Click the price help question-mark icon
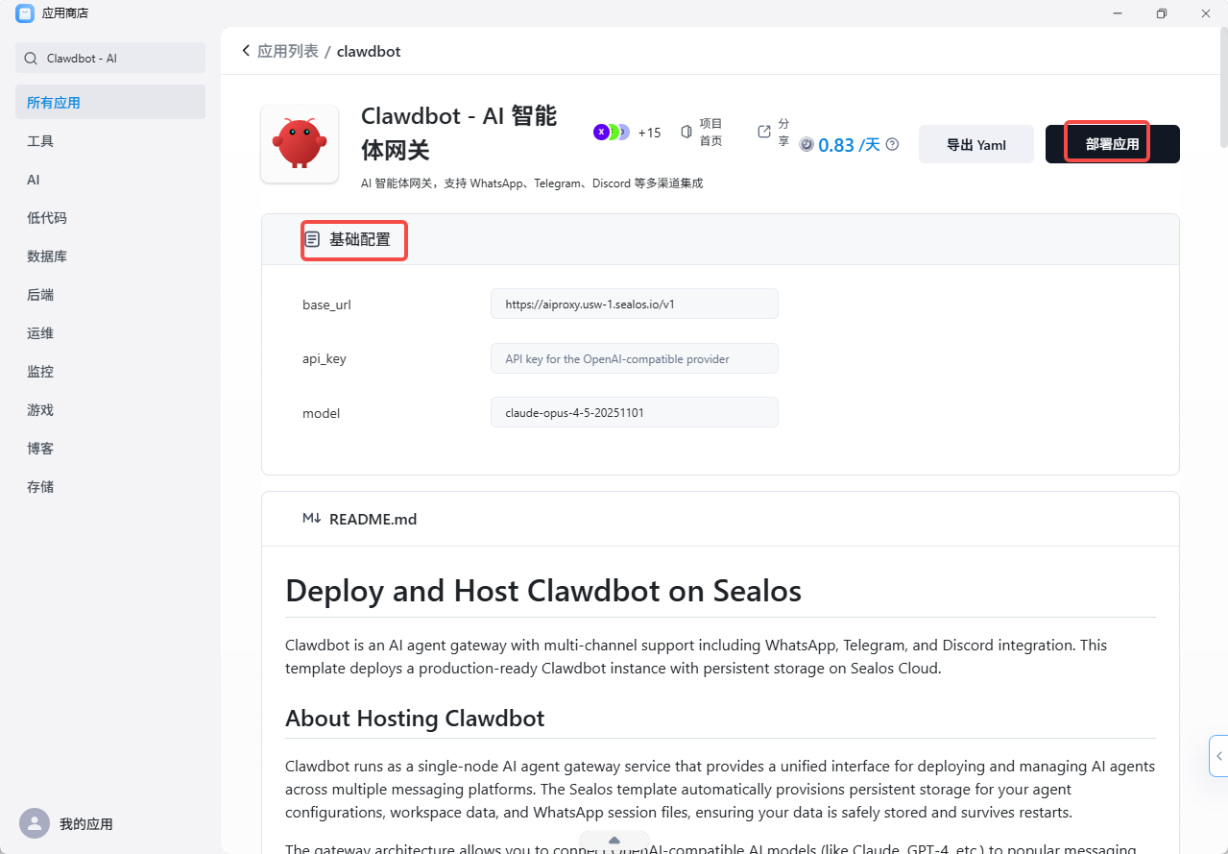The image size is (1228, 854). (x=892, y=144)
